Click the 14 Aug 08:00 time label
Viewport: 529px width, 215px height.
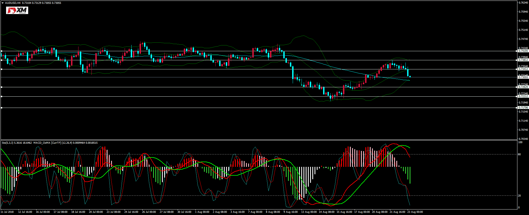click(326, 212)
